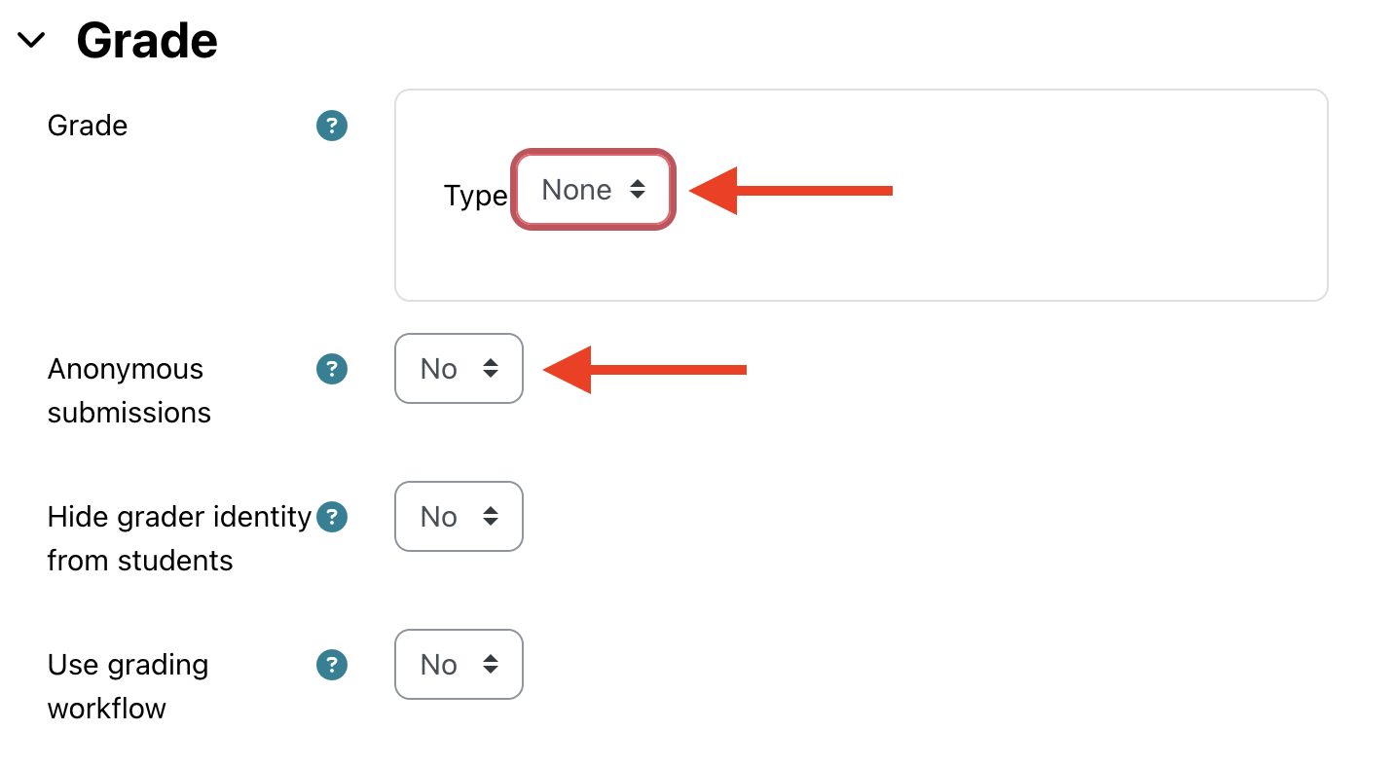This screenshot has height=767, width=1396.
Task: Click the up-down caret in the None selector
Action: point(638,190)
